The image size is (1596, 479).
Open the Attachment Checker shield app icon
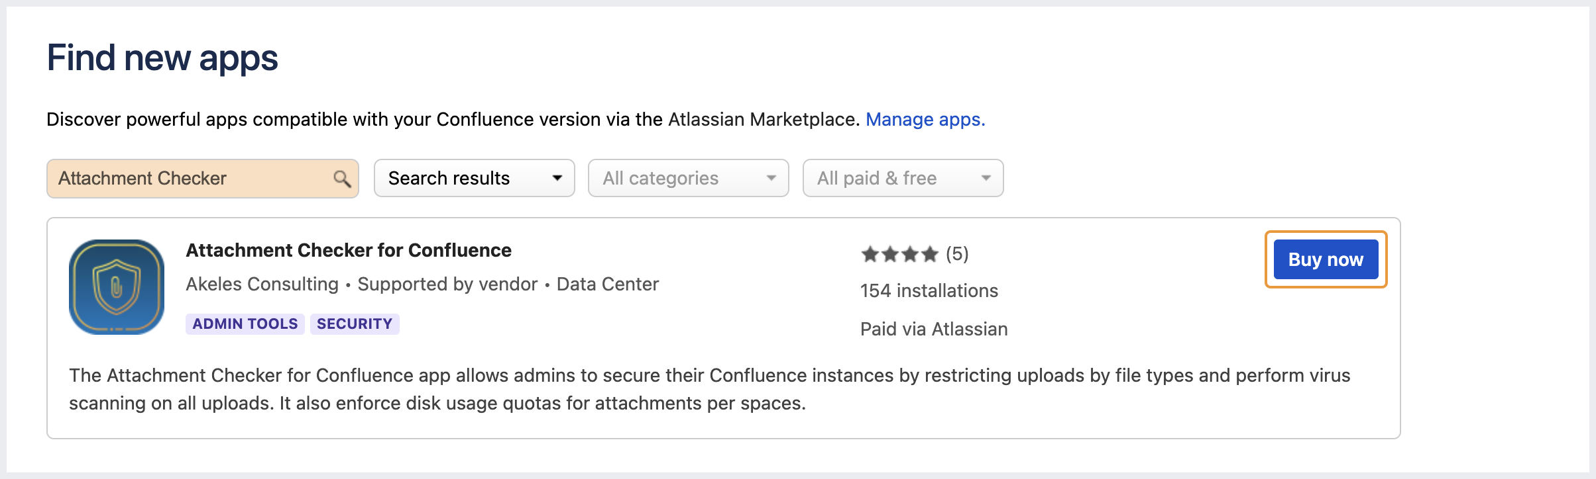[117, 287]
